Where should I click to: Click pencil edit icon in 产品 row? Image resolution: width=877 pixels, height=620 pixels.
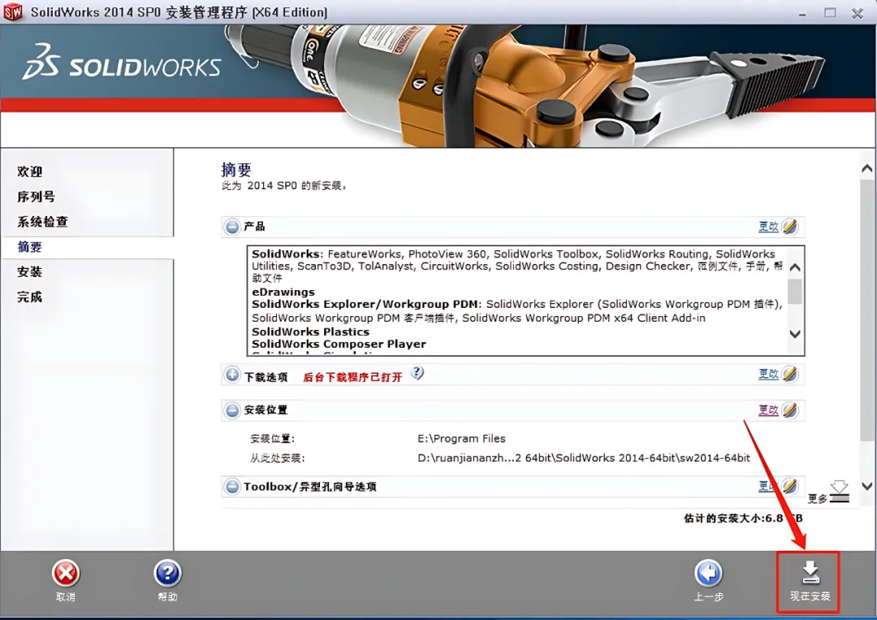(x=790, y=227)
